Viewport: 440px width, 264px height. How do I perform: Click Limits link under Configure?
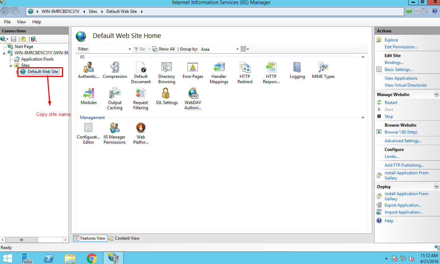coord(392,157)
